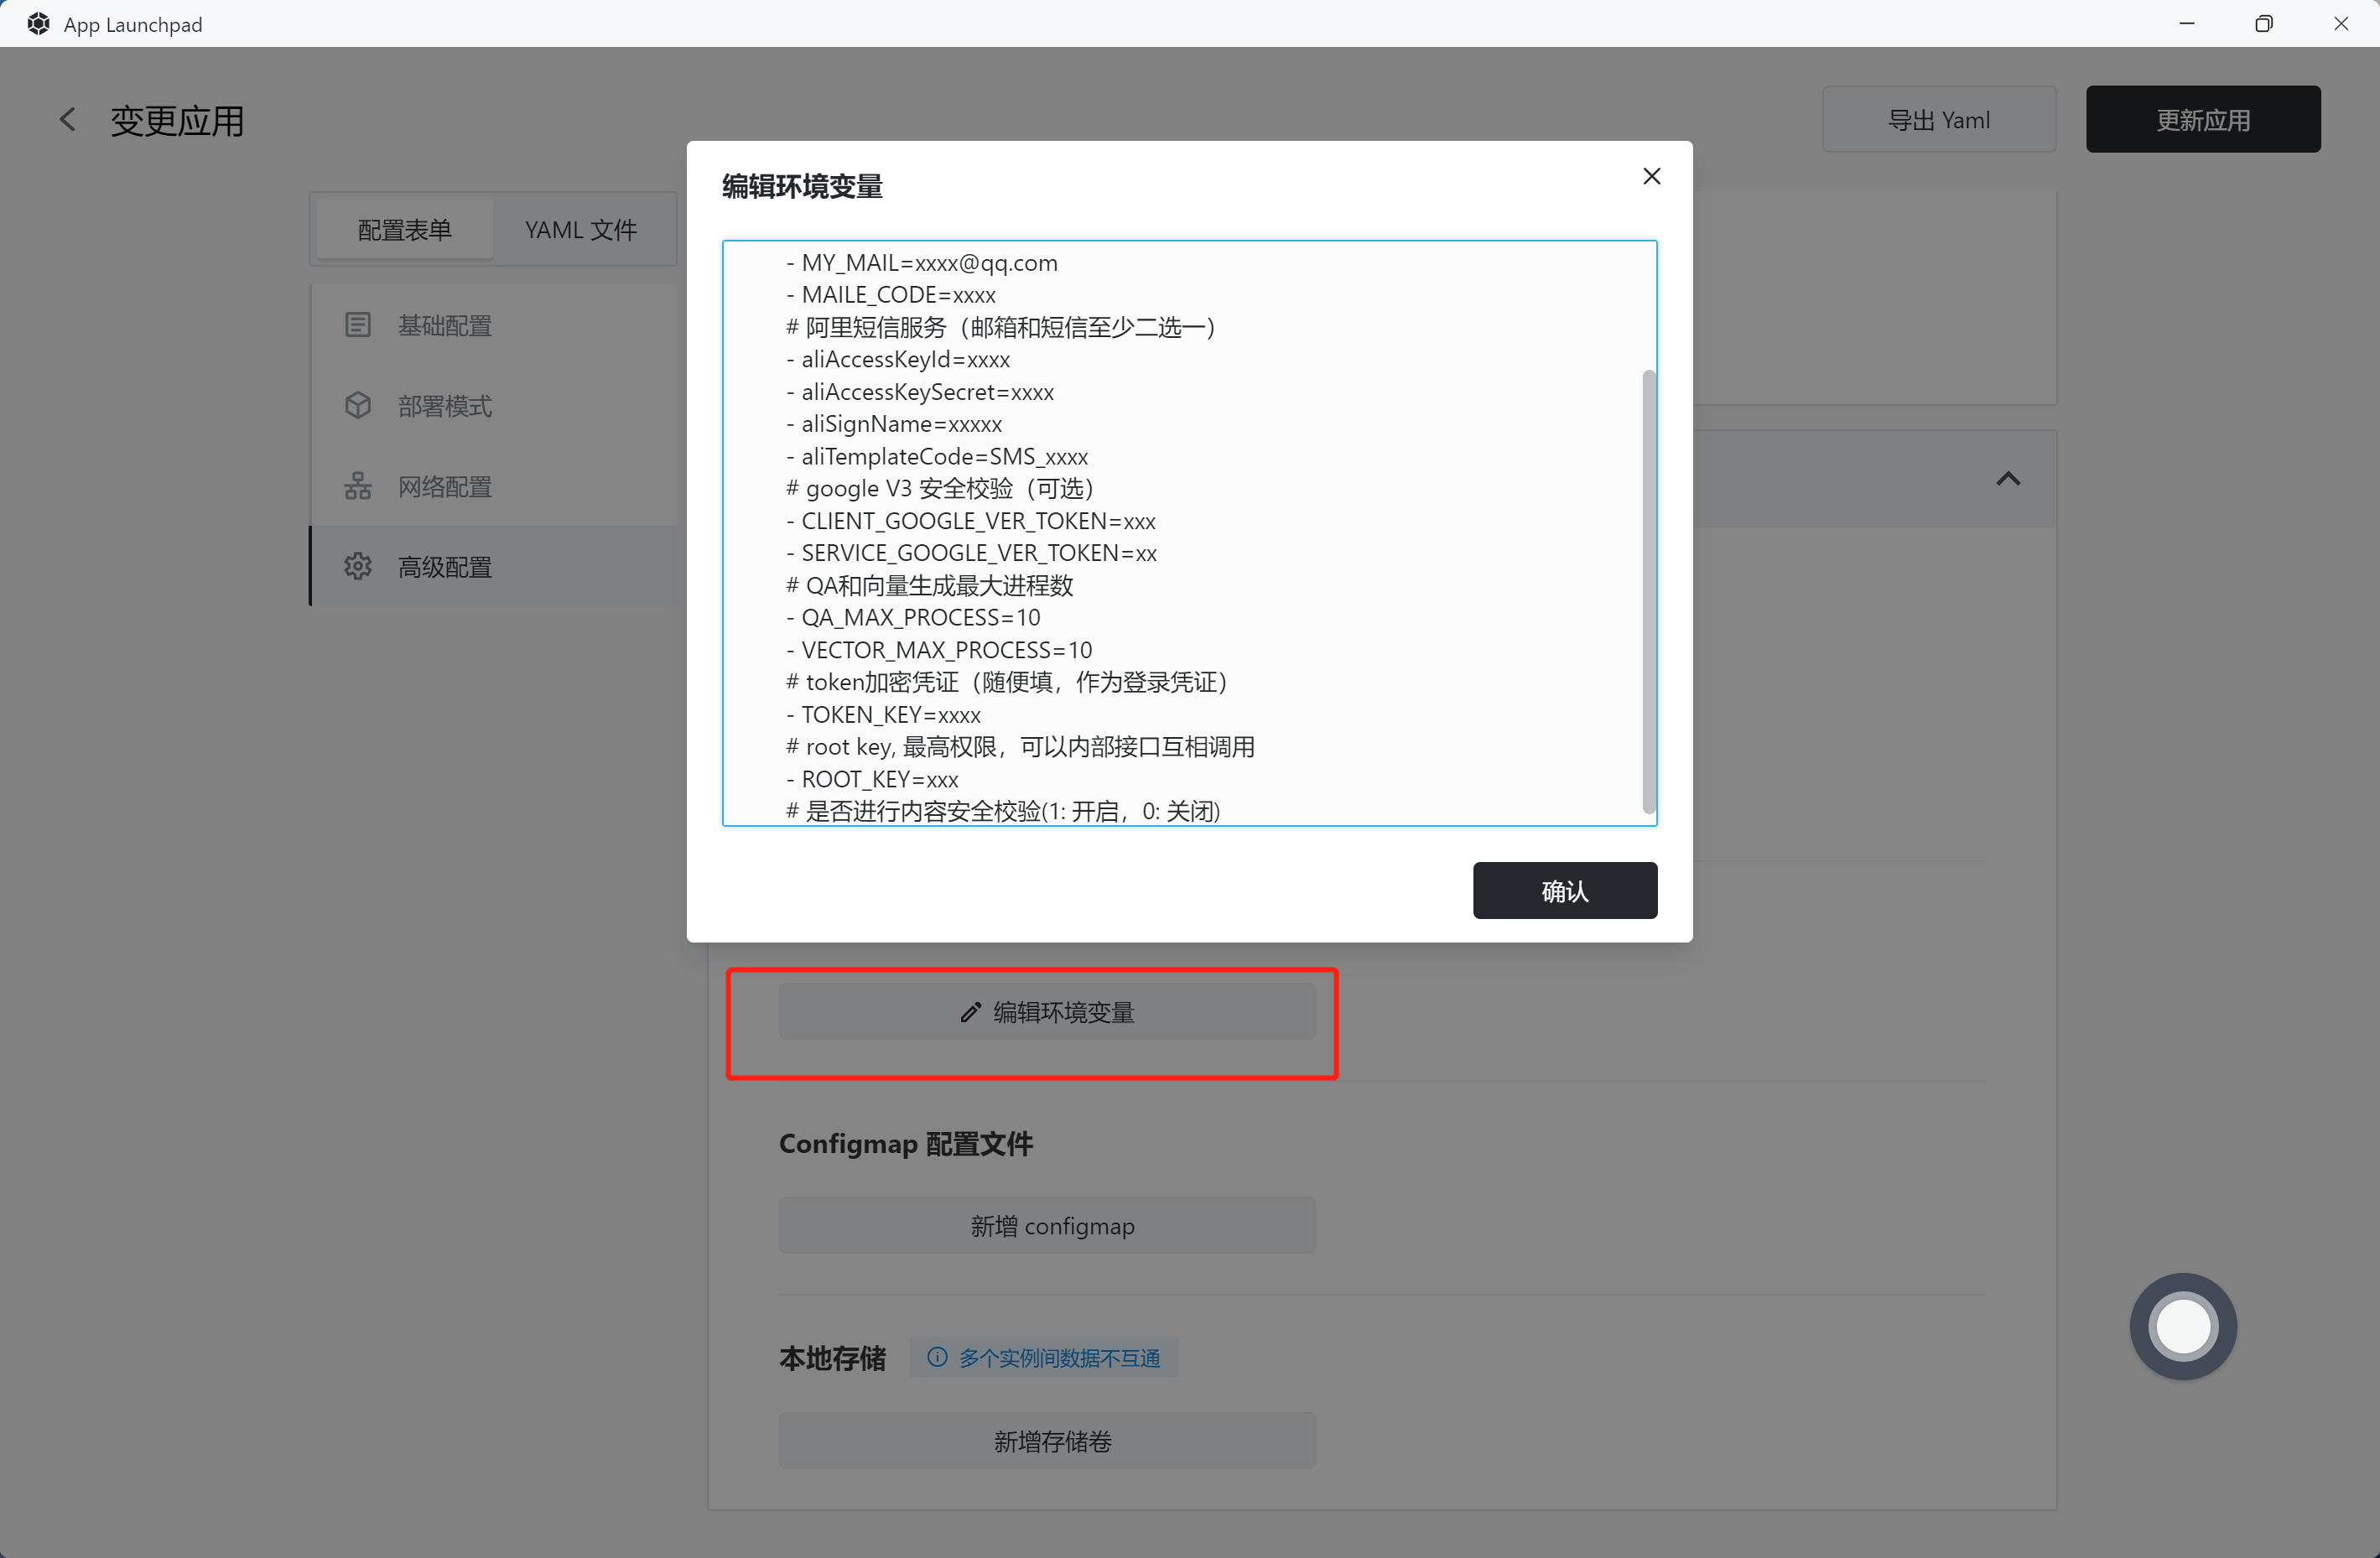The image size is (2380, 1558).
Task: Click the pencil icon beside 编辑环境变量
Action: pos(970,1012)
